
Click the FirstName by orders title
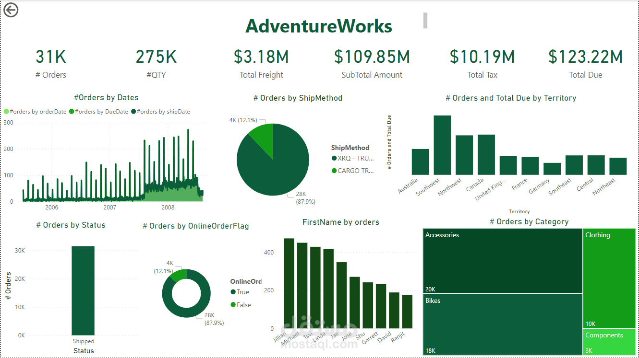pyautogui.click(x=341, y=222)
